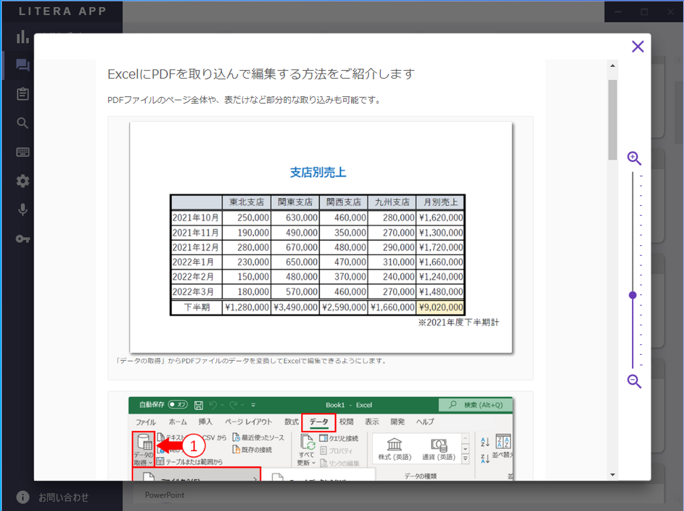The height and width of the screenshot is (511, 684).
Task: Click the 支店別売上 table image
Action: point(321,237)
